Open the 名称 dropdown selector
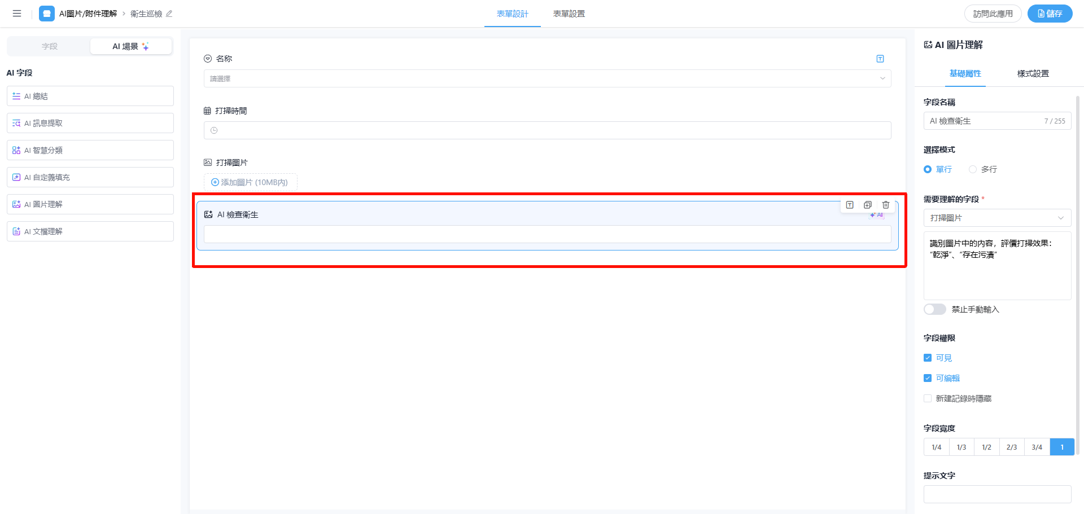The height and width of the screenshot is (514, 1084). coord(547,78)
